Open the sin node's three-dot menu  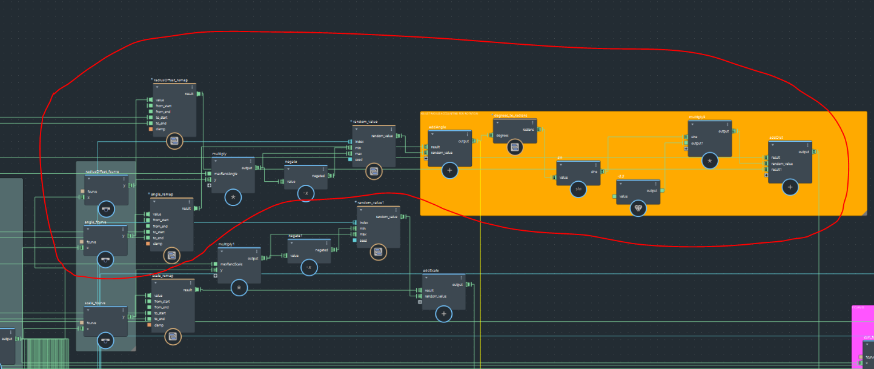(x=597, y=165)
